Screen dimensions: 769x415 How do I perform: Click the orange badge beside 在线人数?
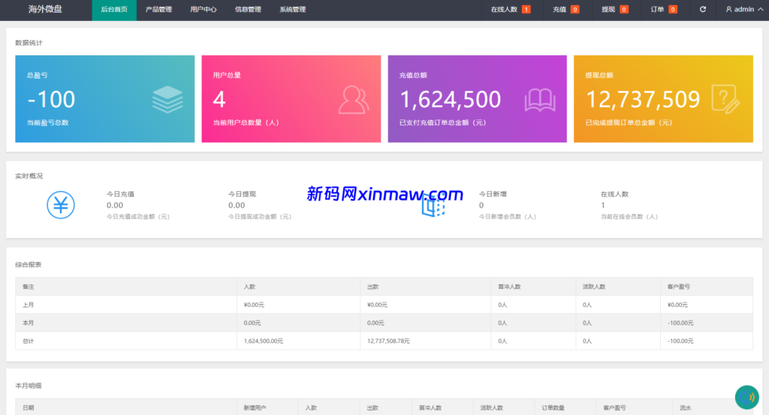526,9
